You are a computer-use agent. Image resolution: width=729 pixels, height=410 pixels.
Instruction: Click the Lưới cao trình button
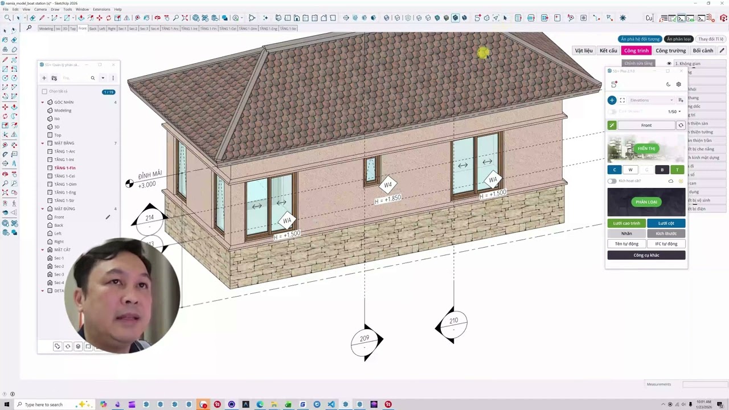[626, 223]
